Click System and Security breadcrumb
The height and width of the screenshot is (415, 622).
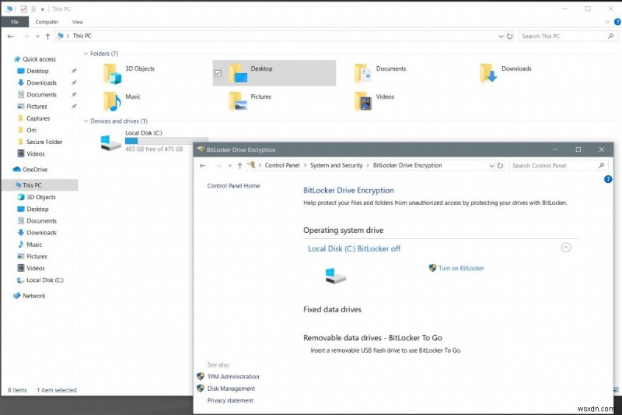337,165
